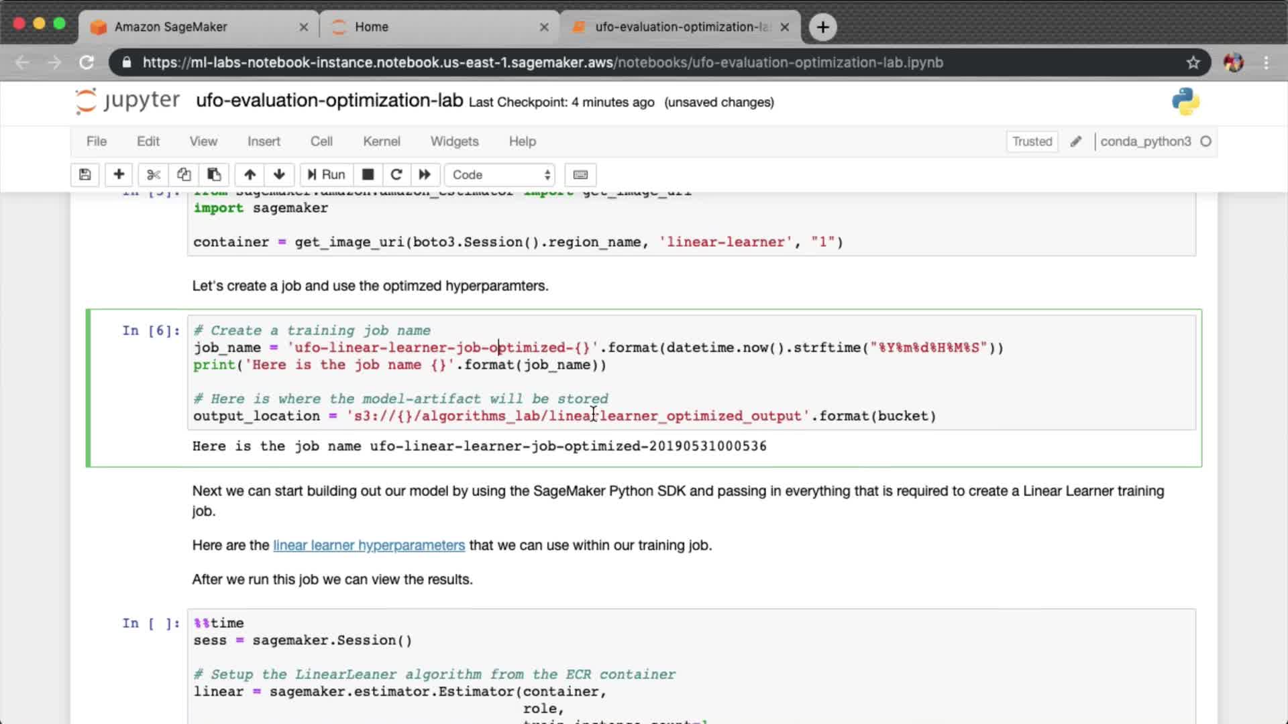Paste cells below icon
This screenshot has height=724, width=1288.
[x=214, y=175]
